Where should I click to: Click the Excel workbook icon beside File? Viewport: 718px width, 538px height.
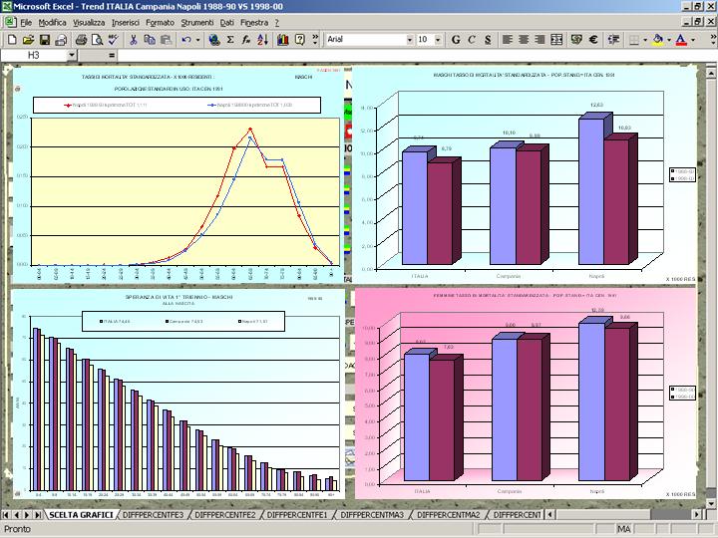click(x=10, y=22)
